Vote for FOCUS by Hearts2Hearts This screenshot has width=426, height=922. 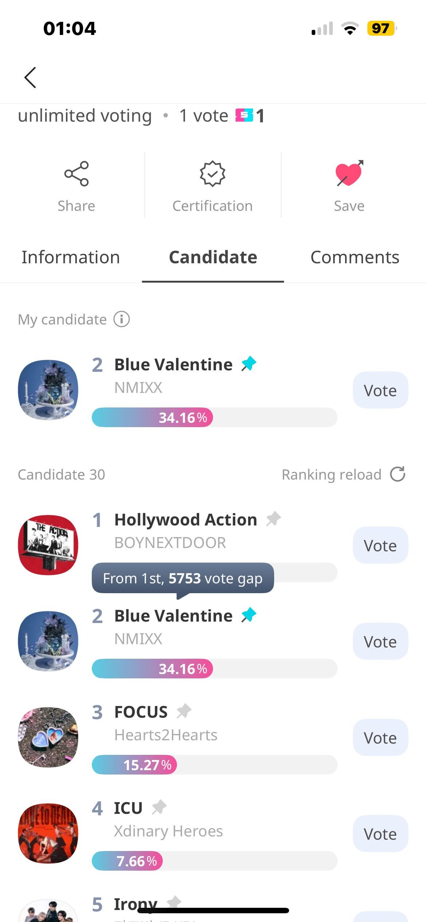coord(380,738)
